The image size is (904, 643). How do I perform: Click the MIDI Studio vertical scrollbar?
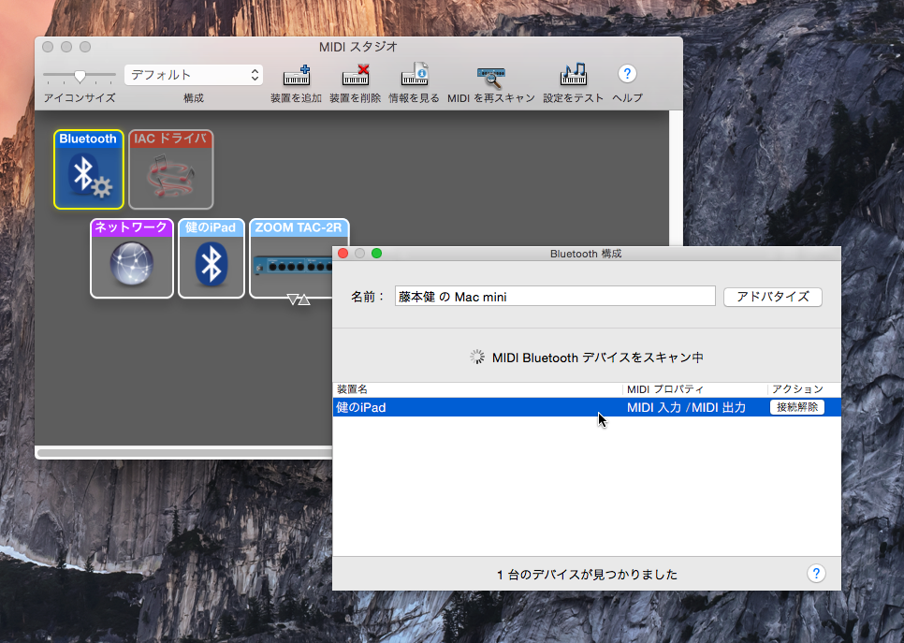pyautogui.click(x=676, y=178)
